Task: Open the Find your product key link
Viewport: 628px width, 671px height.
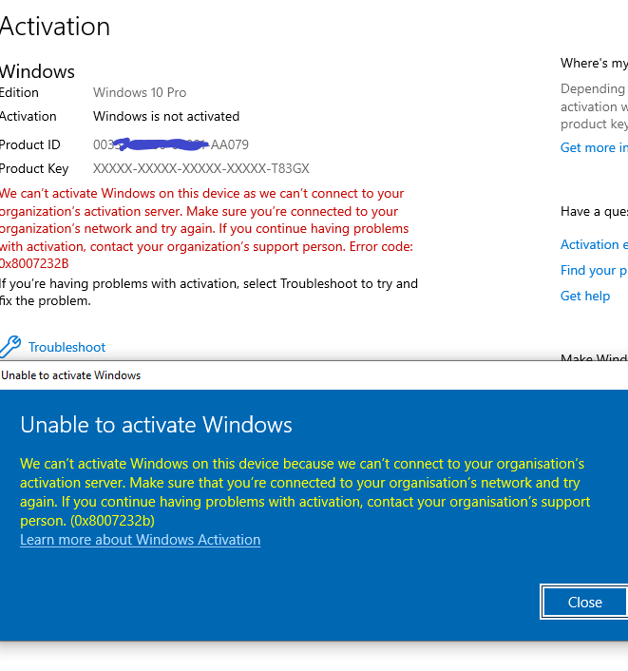Action: coord(594,271)
